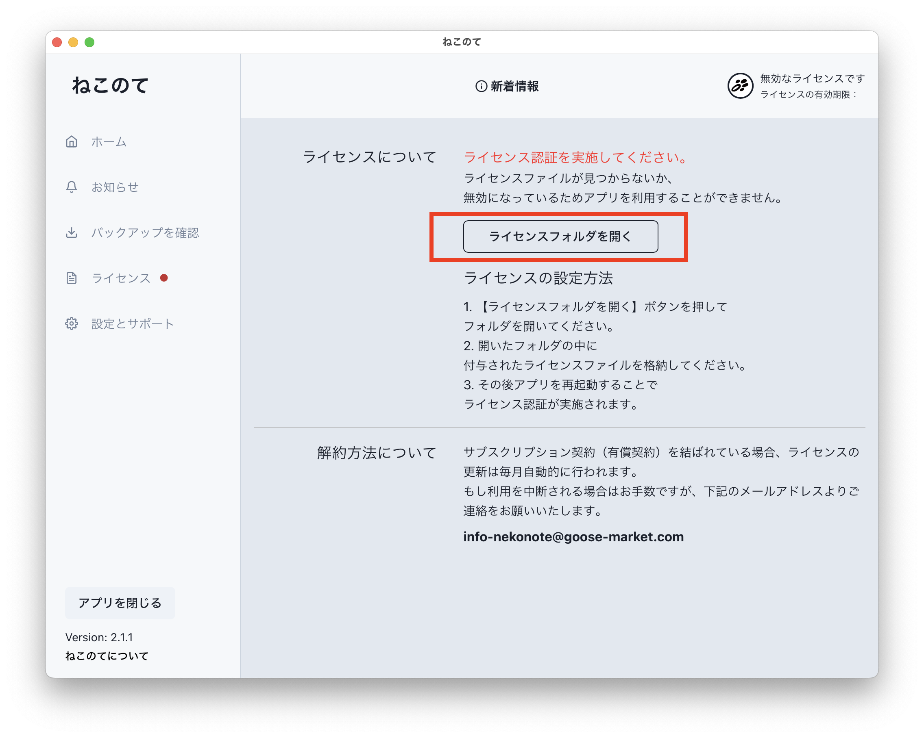
Task: Click the 解約方法について section heading
Action: (377, 452)
